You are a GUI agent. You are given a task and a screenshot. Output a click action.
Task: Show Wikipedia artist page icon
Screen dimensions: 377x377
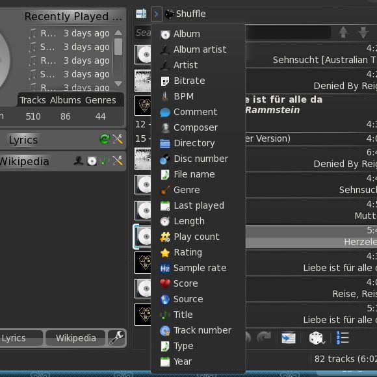[79, 161]
